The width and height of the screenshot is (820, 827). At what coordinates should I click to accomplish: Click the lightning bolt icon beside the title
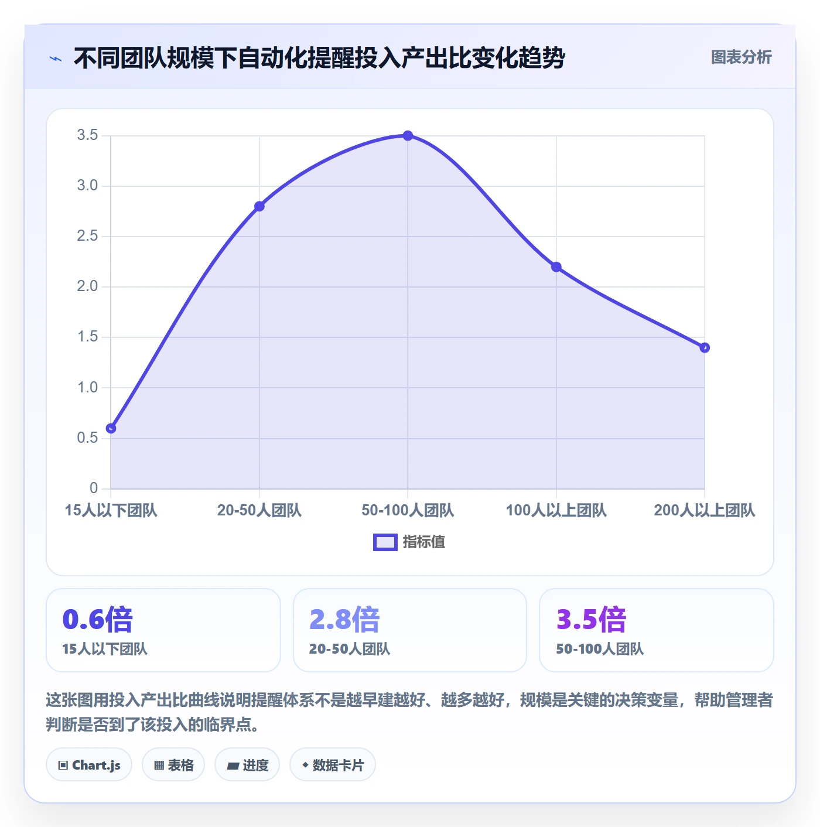point(56,59)
